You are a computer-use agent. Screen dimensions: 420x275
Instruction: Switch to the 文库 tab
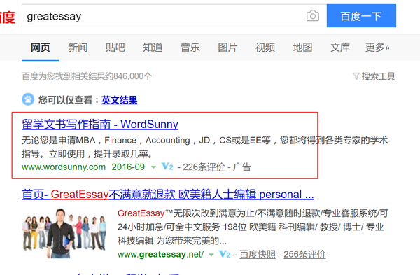340,48
